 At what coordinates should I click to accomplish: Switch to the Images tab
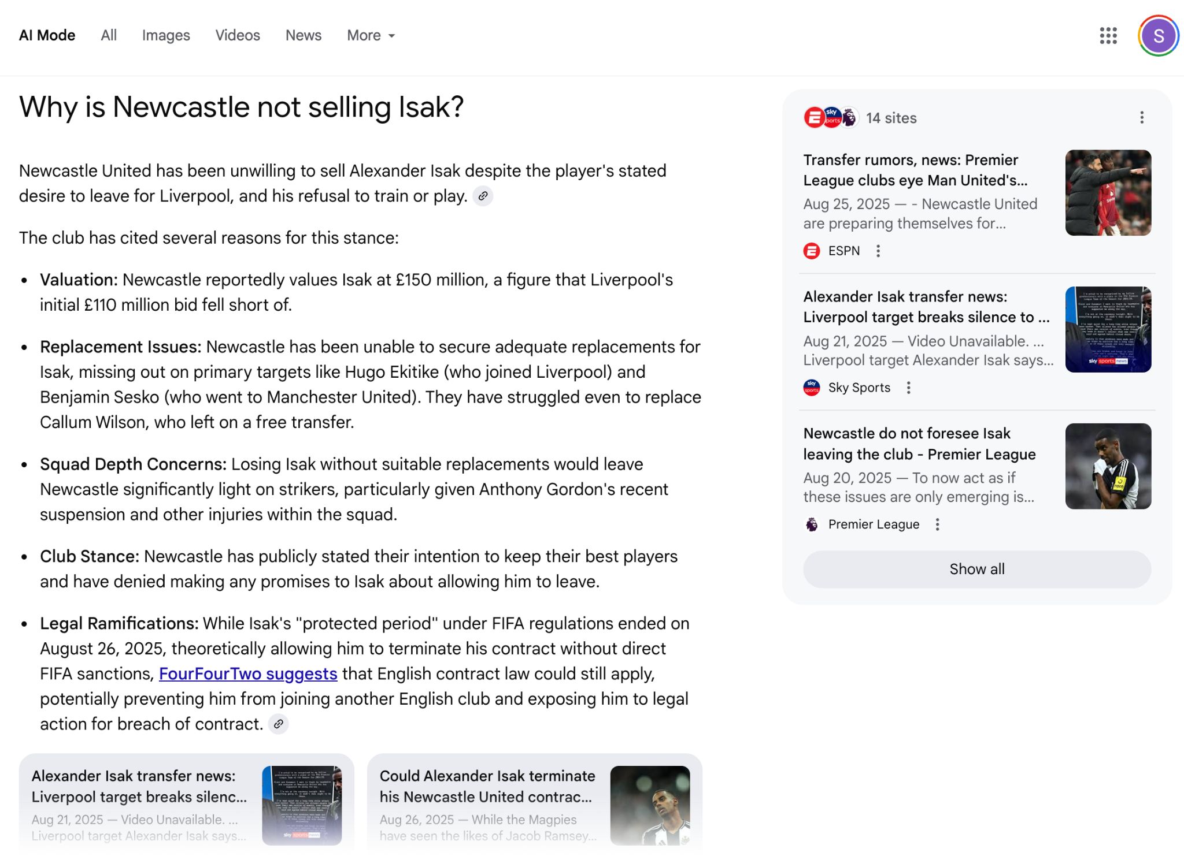[166, 36]
